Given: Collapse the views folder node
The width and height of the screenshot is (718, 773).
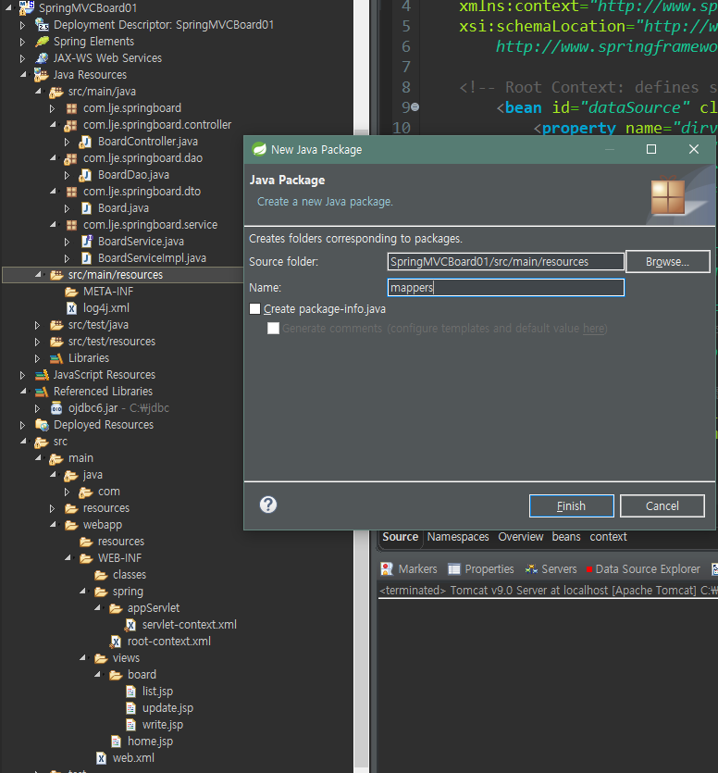Looking at the screenshot, I should (82, 658).
